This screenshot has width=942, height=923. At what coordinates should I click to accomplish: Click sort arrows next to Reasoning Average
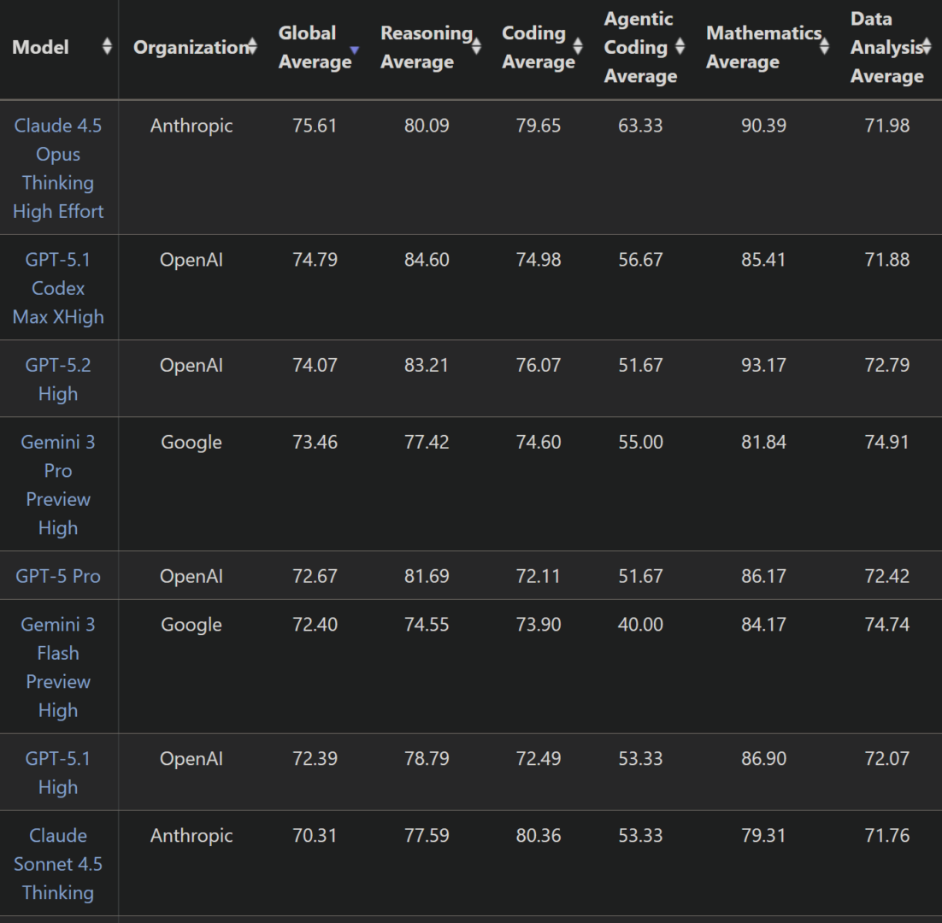pos(476,47)
